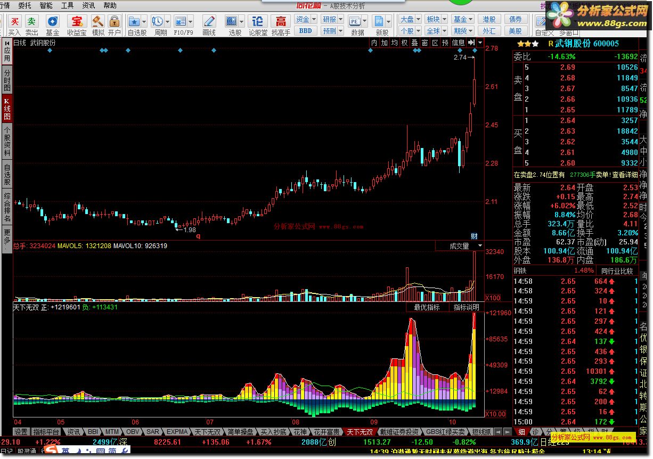
Task: Expand the 自选股 dropdown arrow
Action: 144,21
